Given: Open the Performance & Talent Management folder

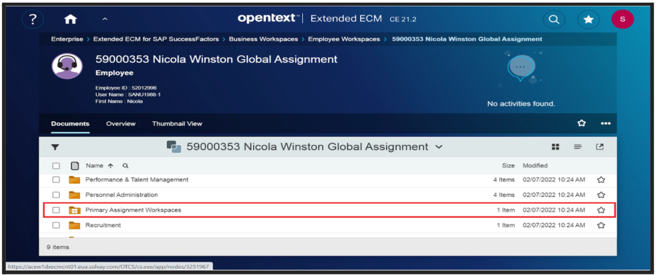Looking at the screenshot, I should tap(137, 180).
